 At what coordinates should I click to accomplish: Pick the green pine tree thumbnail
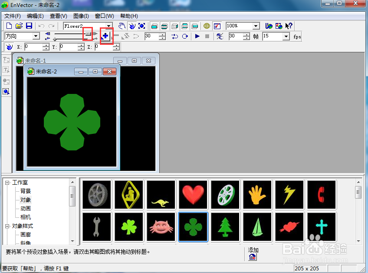pos(225,227)
